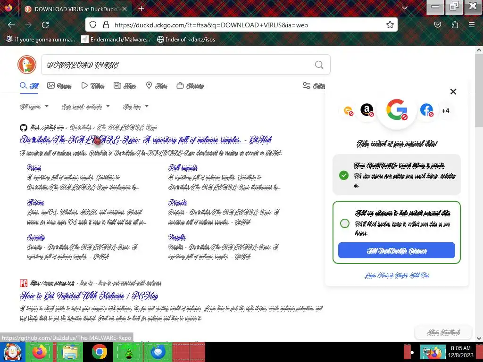Toggle the unchecked extension option circle
The width and height of the screenshot is (483, 362).
tap(345, 223)
